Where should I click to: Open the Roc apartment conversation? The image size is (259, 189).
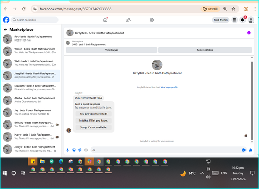pyautogui.click(x=31, y=38)
